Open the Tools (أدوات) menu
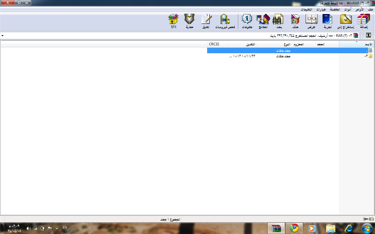The image size is (375, 234). click(347, 9)
